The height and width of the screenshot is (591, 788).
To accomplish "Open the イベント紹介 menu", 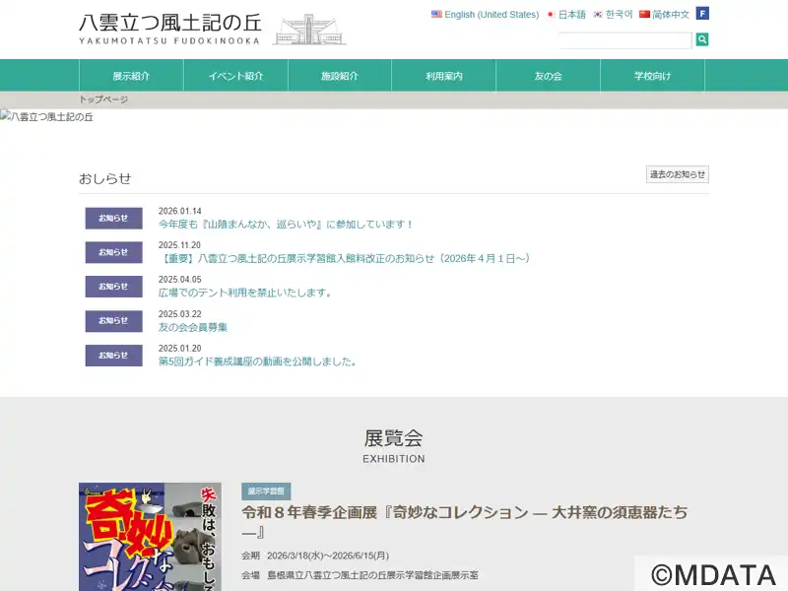I will [x=235, y=76].
